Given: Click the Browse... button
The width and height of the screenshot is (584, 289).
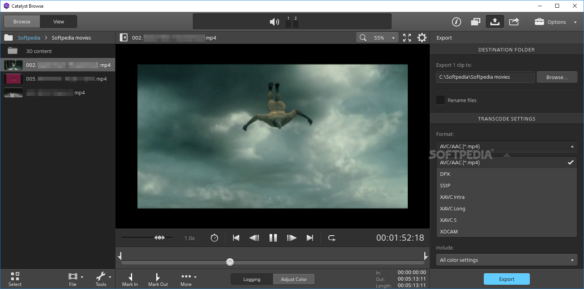Looking at the screenshot, I should tap(557, 77).
